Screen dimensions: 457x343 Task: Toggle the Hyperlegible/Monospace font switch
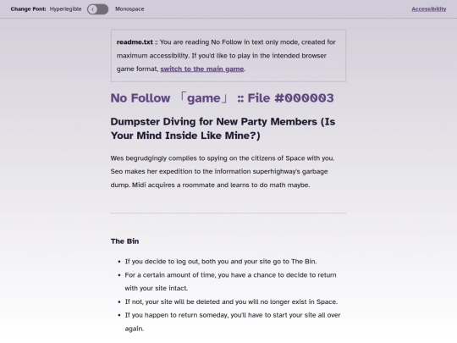pos(97,9)
